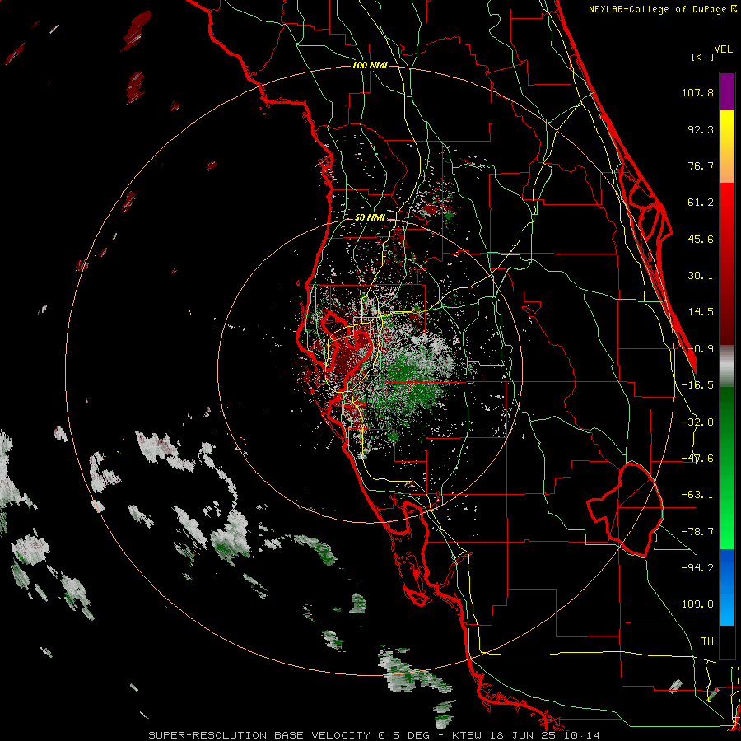Click the 50 NMI range ring label
The image size is (741, 741).
370,218
